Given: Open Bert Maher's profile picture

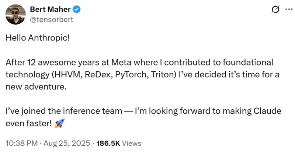Looking at the screenshot, I should [x=14, y=14].
